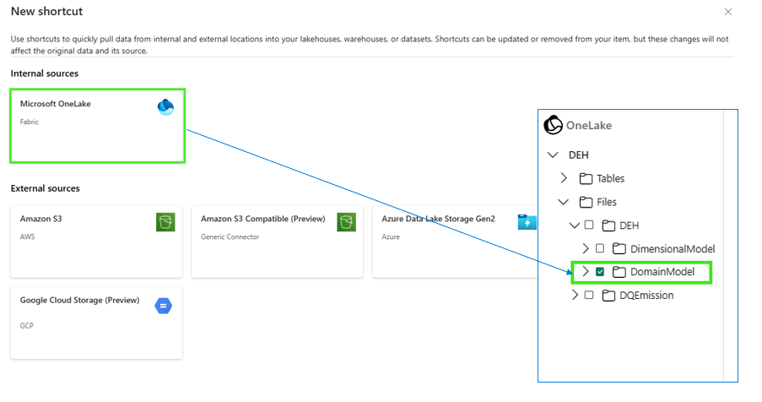Screen dimensions: 762x402
Task: Expand the DomainModel folder chevron
Action: [x=586, y=272]
